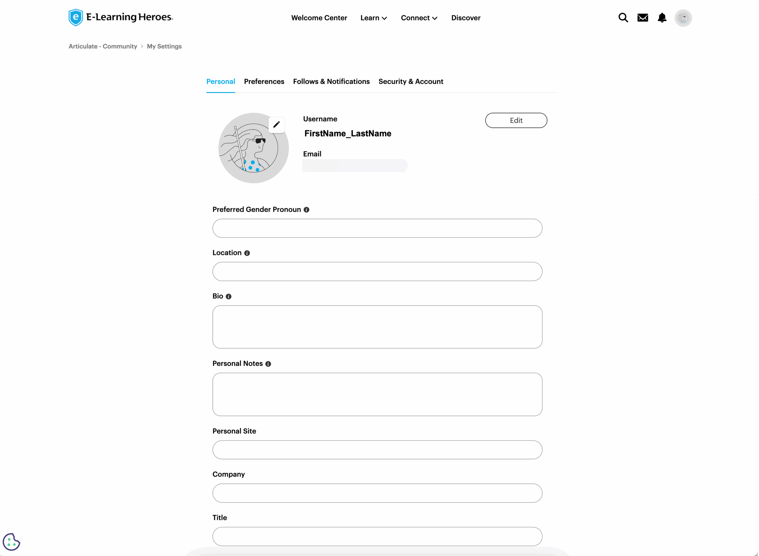Click the Edit username button
The width and height of the screenshot is (759, 556).
(x=516, y=121)
